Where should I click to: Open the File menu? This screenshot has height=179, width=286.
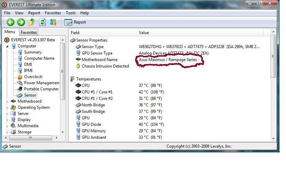7,13
